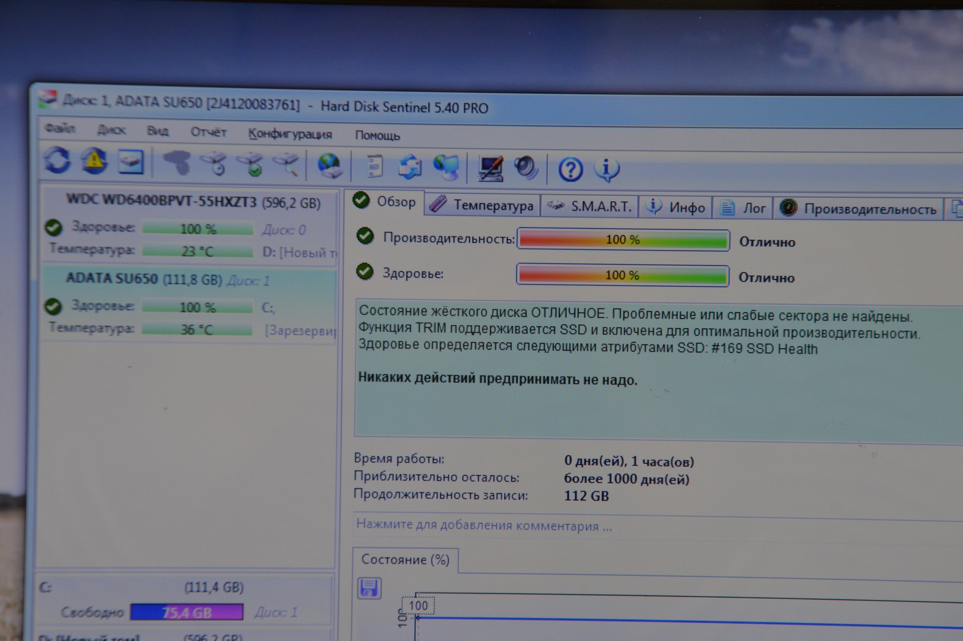
Task: Open the report document toolbar icon
Action: click(374, 167)
